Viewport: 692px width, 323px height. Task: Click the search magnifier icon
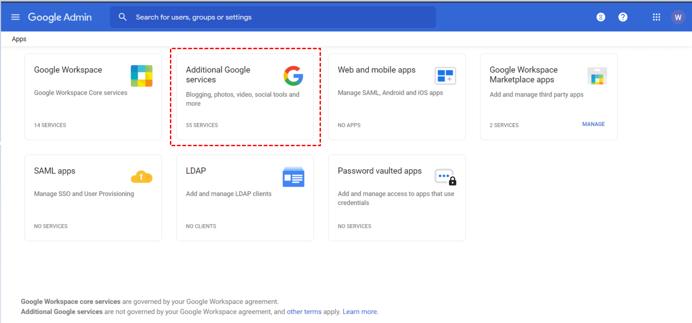122,17
